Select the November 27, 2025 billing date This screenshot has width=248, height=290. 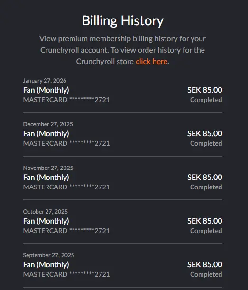(x=48, y=168)
